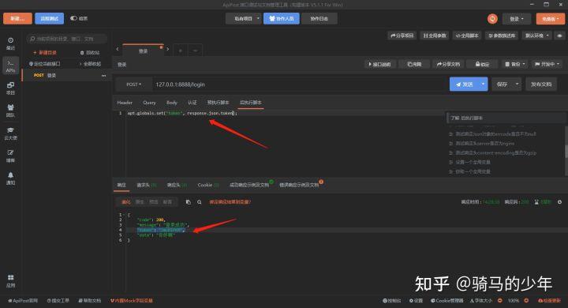Viewport: 568px width, 308px height.
Task: Open the send button dropdown arrow
Action: 483,85
